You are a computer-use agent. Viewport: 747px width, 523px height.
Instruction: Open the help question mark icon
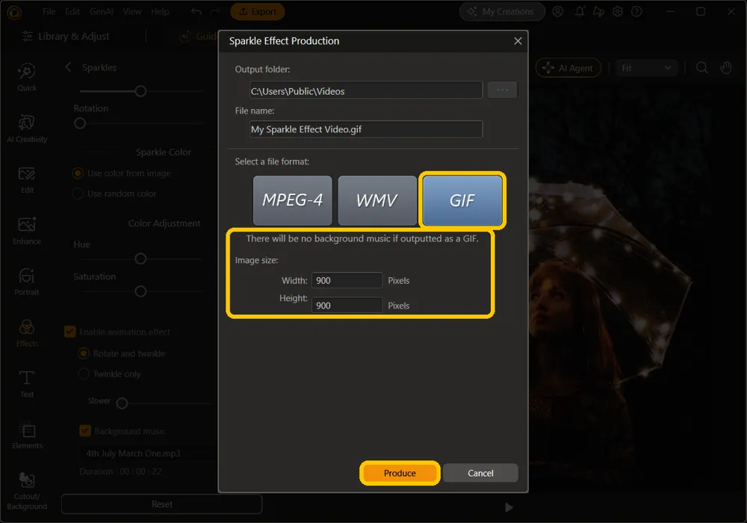(636, 11)
